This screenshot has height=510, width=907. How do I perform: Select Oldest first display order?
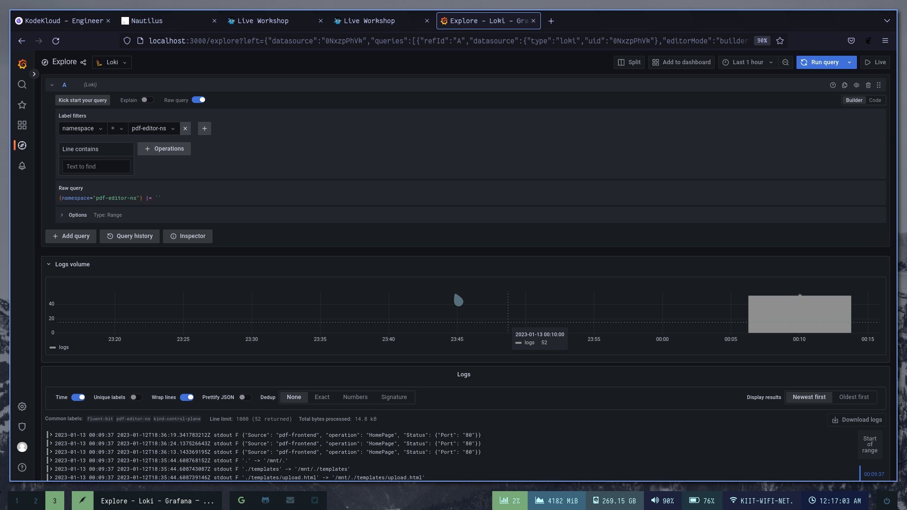point(854,397)
